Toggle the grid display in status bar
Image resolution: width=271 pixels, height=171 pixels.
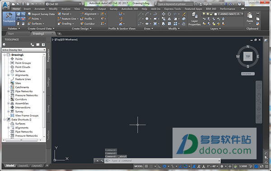click(x=146, y=166)
